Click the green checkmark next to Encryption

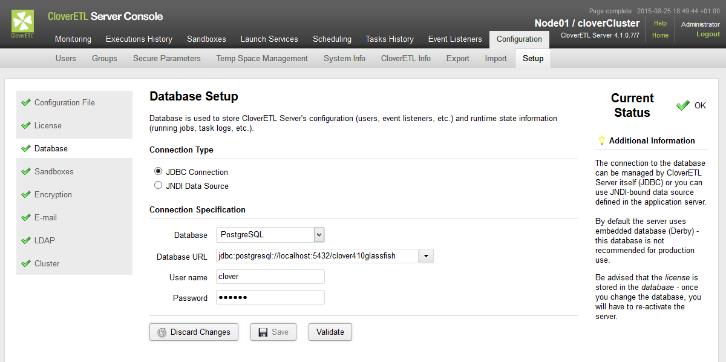click(25, 195)
